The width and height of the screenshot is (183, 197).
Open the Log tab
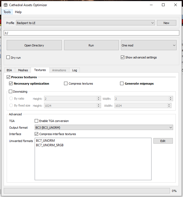[x=74, y=70]
